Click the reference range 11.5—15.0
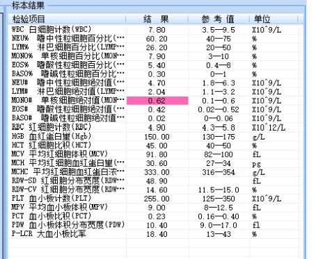 pos(219,190)
